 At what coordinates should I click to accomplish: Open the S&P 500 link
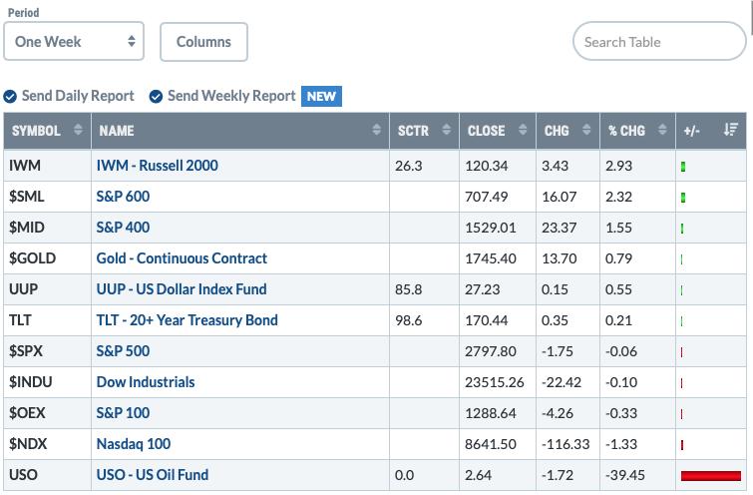tap(123, 351)
